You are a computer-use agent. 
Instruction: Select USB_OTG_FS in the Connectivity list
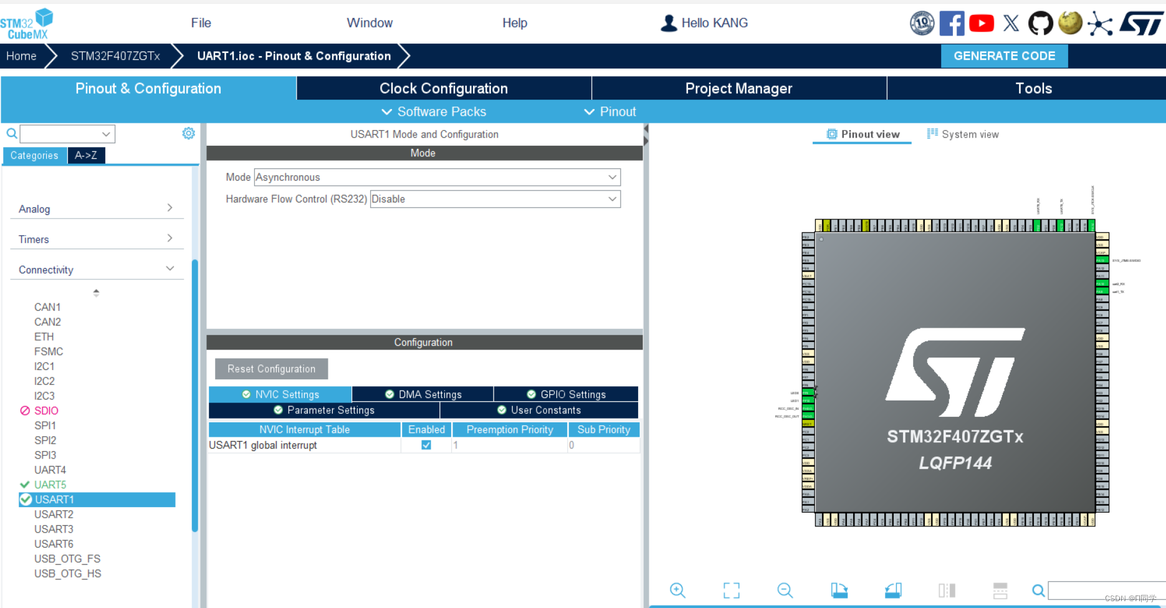67,559
